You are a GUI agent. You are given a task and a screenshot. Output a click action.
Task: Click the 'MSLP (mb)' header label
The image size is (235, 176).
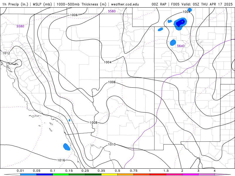pos(42,4)
